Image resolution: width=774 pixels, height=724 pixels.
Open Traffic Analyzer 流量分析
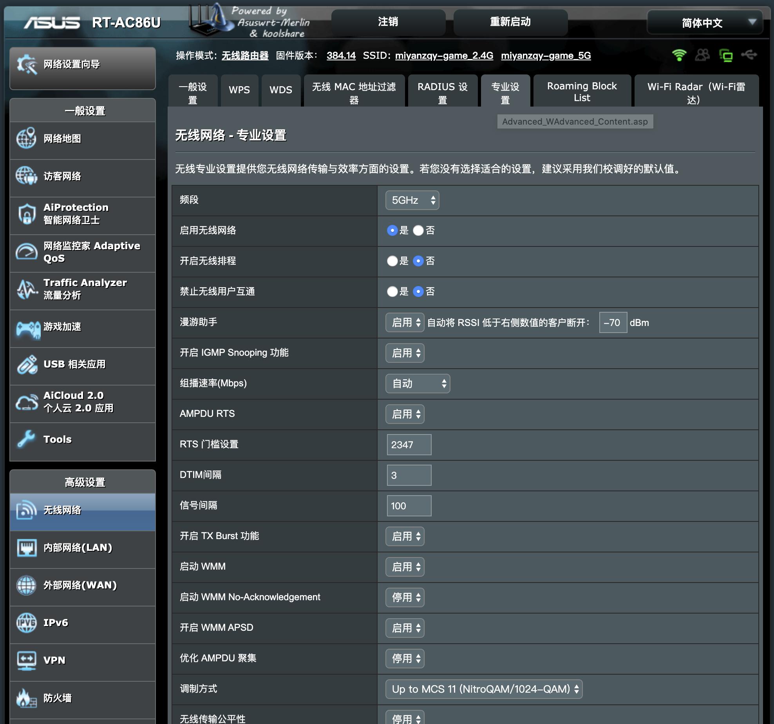tap(85, 289)
